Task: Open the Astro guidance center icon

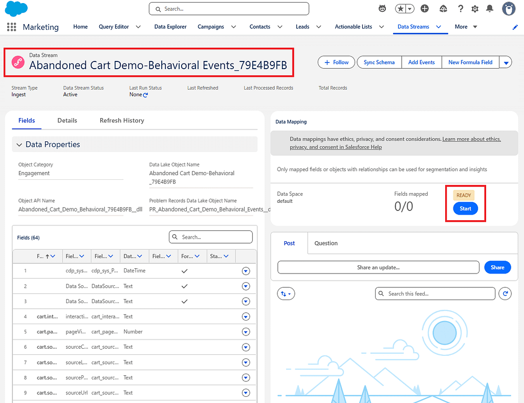Action: [382, 9]
